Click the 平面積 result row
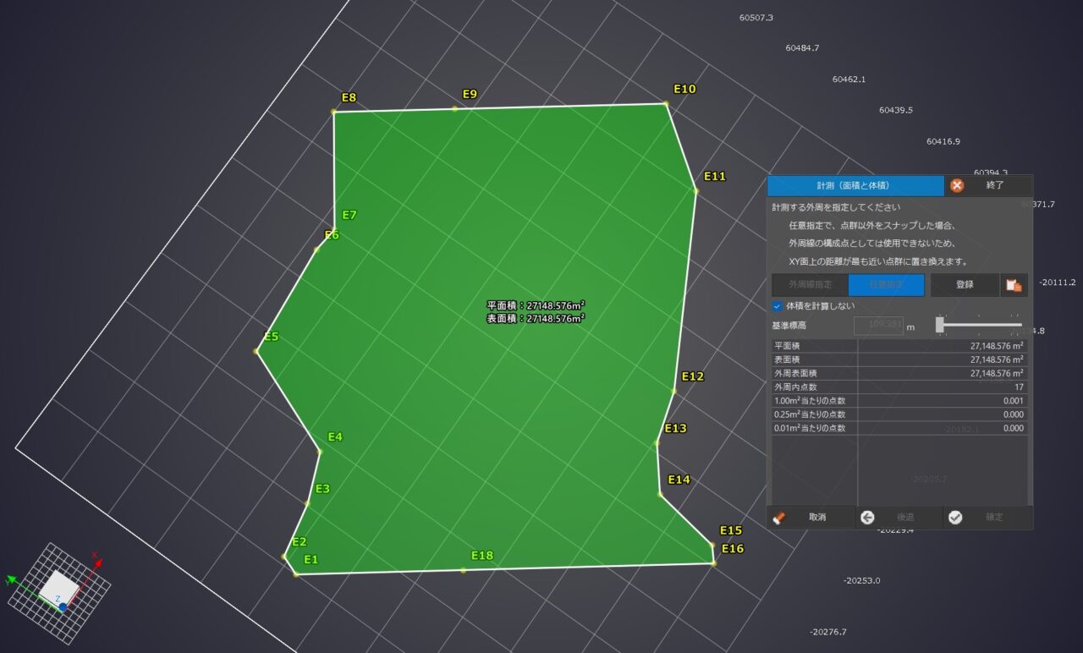 point(899,346)
